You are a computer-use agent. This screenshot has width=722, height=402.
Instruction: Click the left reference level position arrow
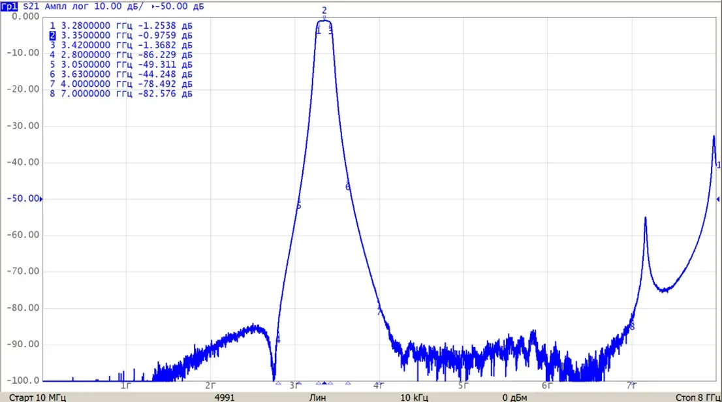(41, 199)
